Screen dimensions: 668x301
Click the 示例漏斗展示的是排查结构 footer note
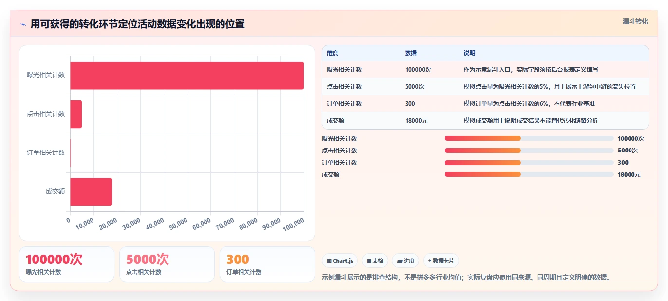[x=466, y=278]
